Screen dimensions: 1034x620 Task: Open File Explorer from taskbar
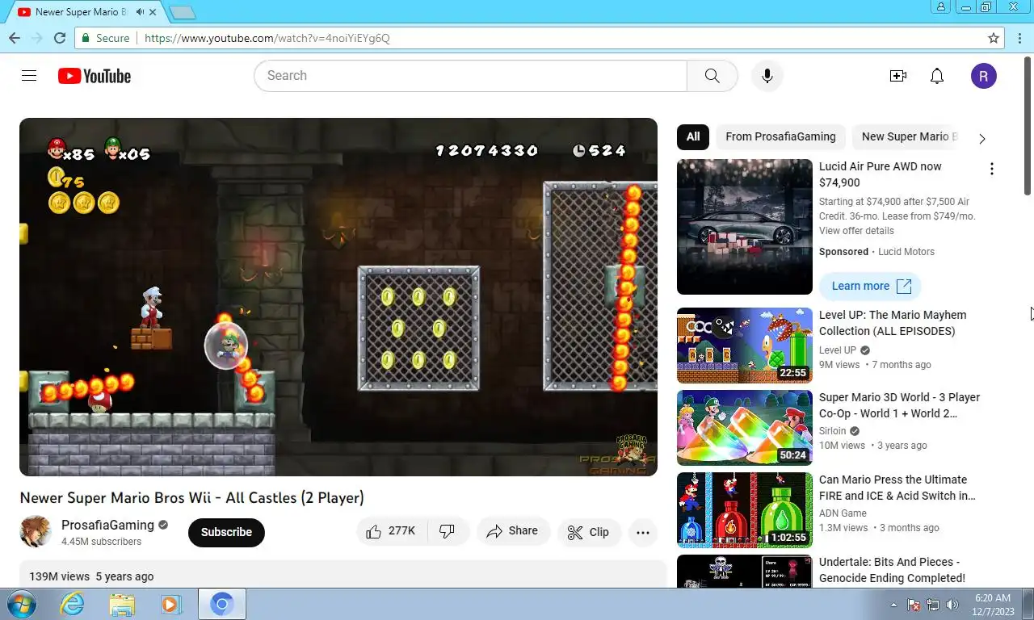point(122,604)
